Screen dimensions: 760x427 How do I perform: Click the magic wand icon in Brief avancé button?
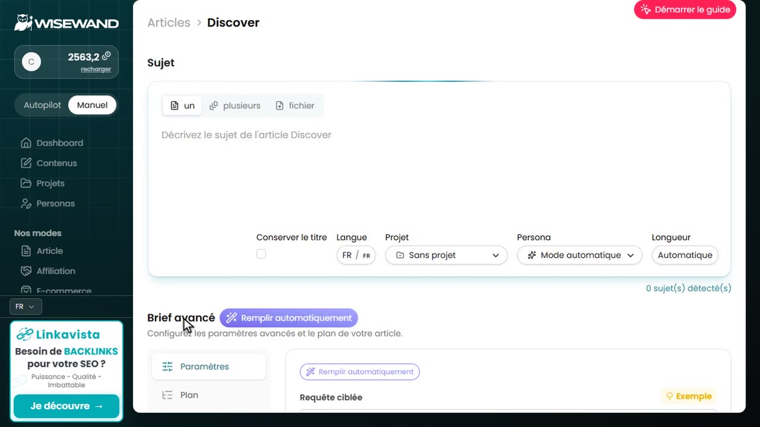(x=232, y=318)
